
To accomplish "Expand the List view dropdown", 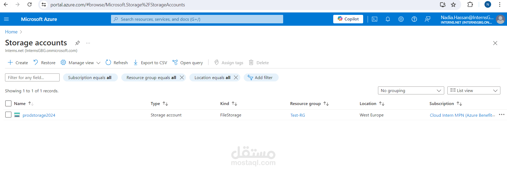I will pos(474,90).
